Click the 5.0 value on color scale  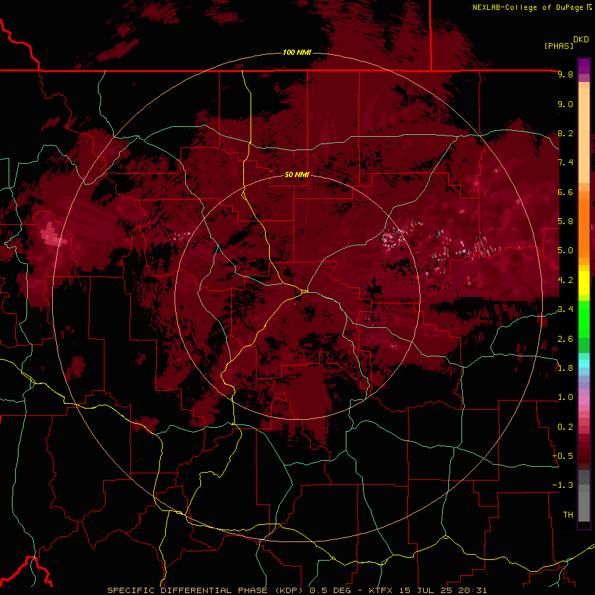click(565, 251)
